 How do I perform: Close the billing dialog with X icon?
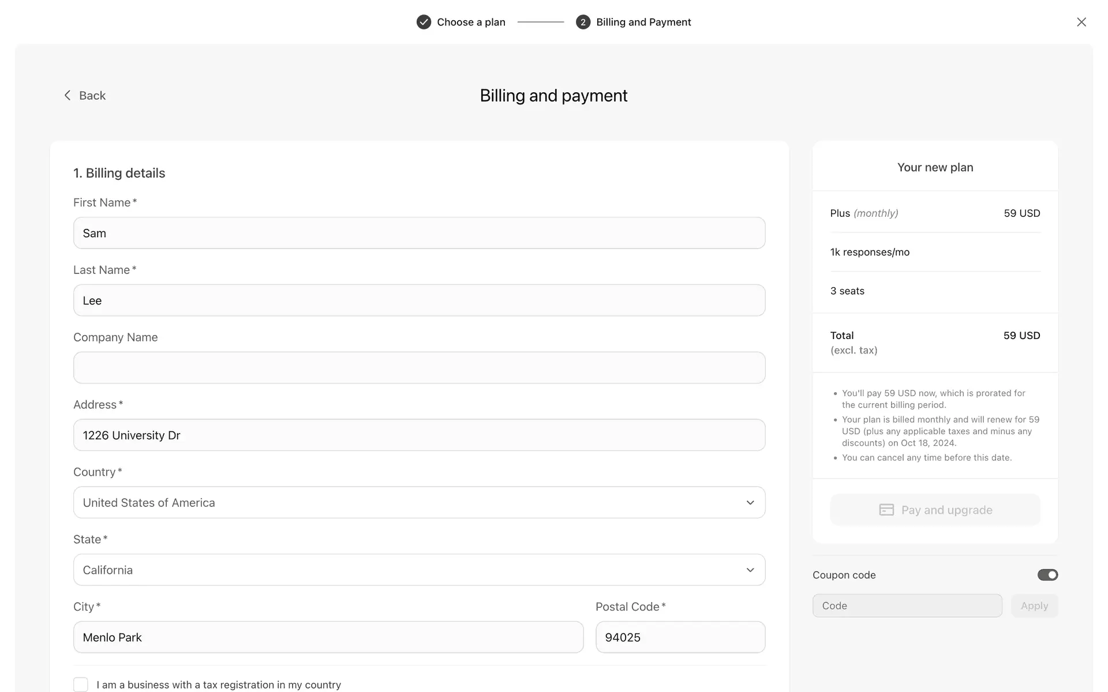[1081, 22]
